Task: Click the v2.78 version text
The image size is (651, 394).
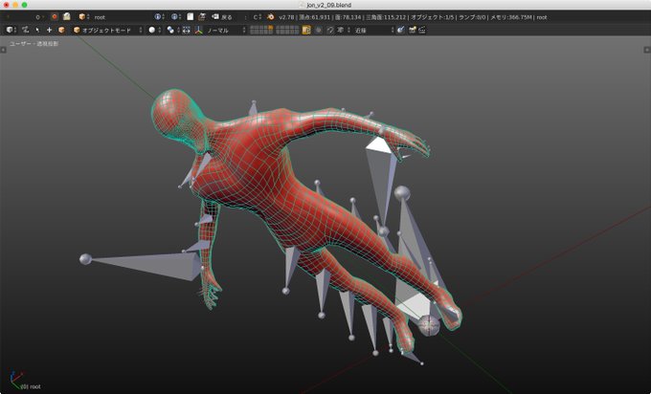Action: pos(286,17)
